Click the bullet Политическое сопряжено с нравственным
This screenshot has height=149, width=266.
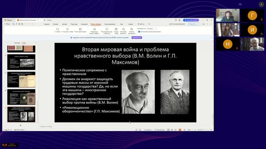click(84, 72)
